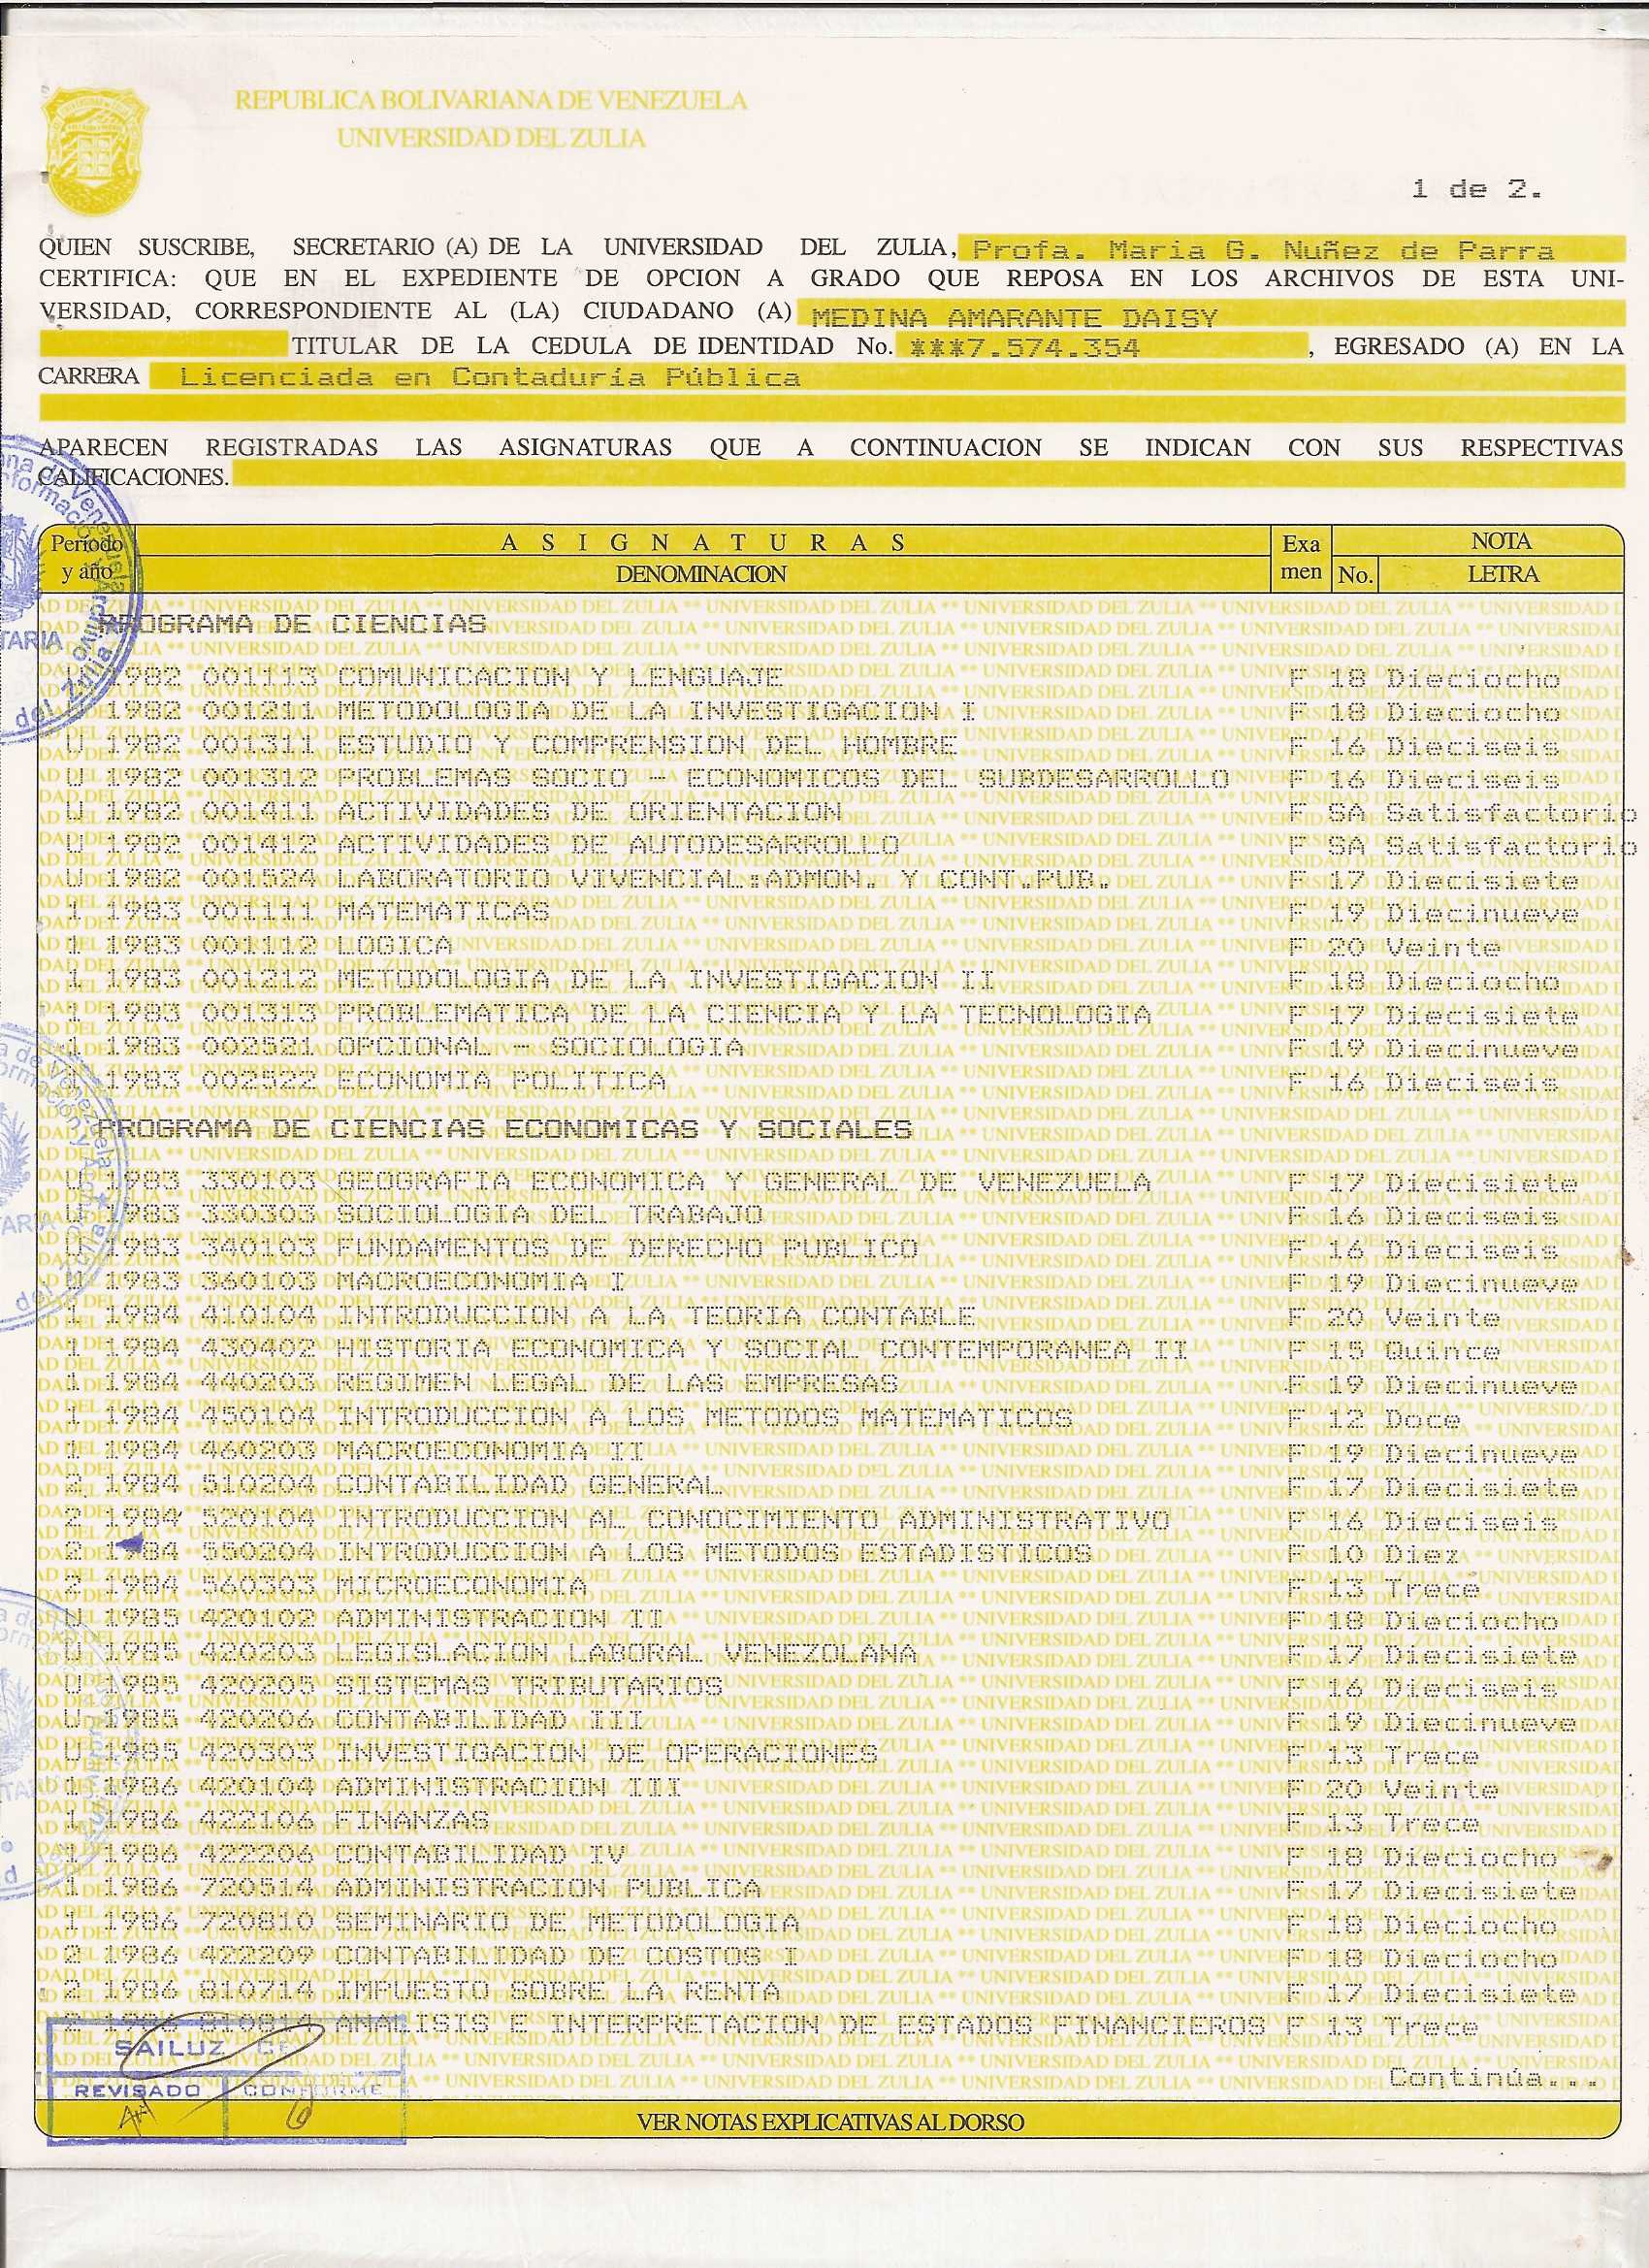Select the subject "OPCIONAL - SOCIOLOGIA"
This screenshot has height=2268, width=1649.
pyautogui.click(x=540, y=1048)
